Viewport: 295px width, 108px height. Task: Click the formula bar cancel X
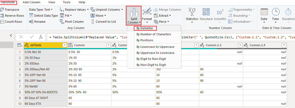21,37
